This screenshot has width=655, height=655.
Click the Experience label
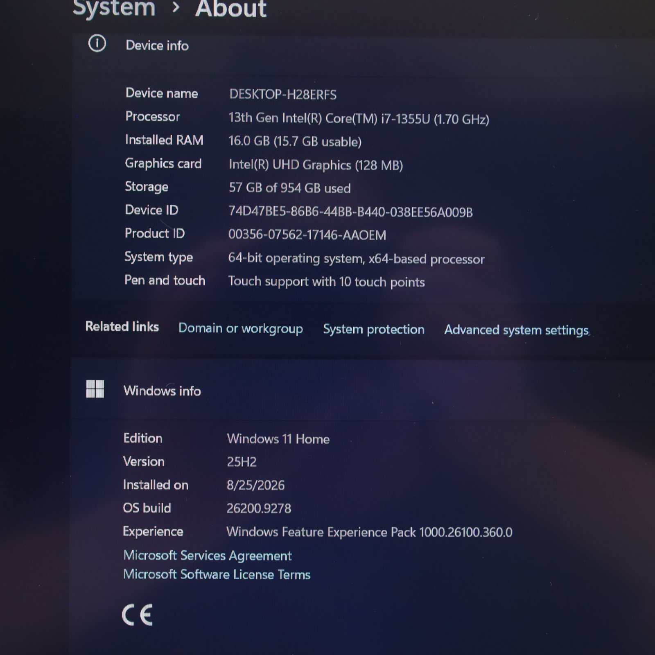click(x=153, y=531)
